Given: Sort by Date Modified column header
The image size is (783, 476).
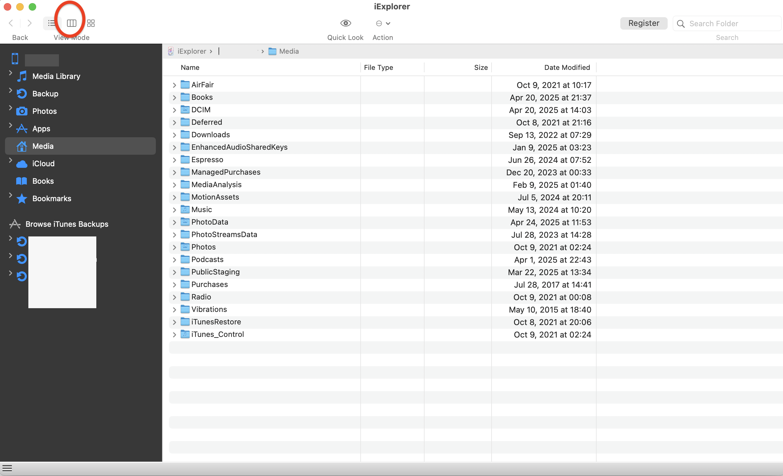Looking at the screenshot, I should 567,67.
